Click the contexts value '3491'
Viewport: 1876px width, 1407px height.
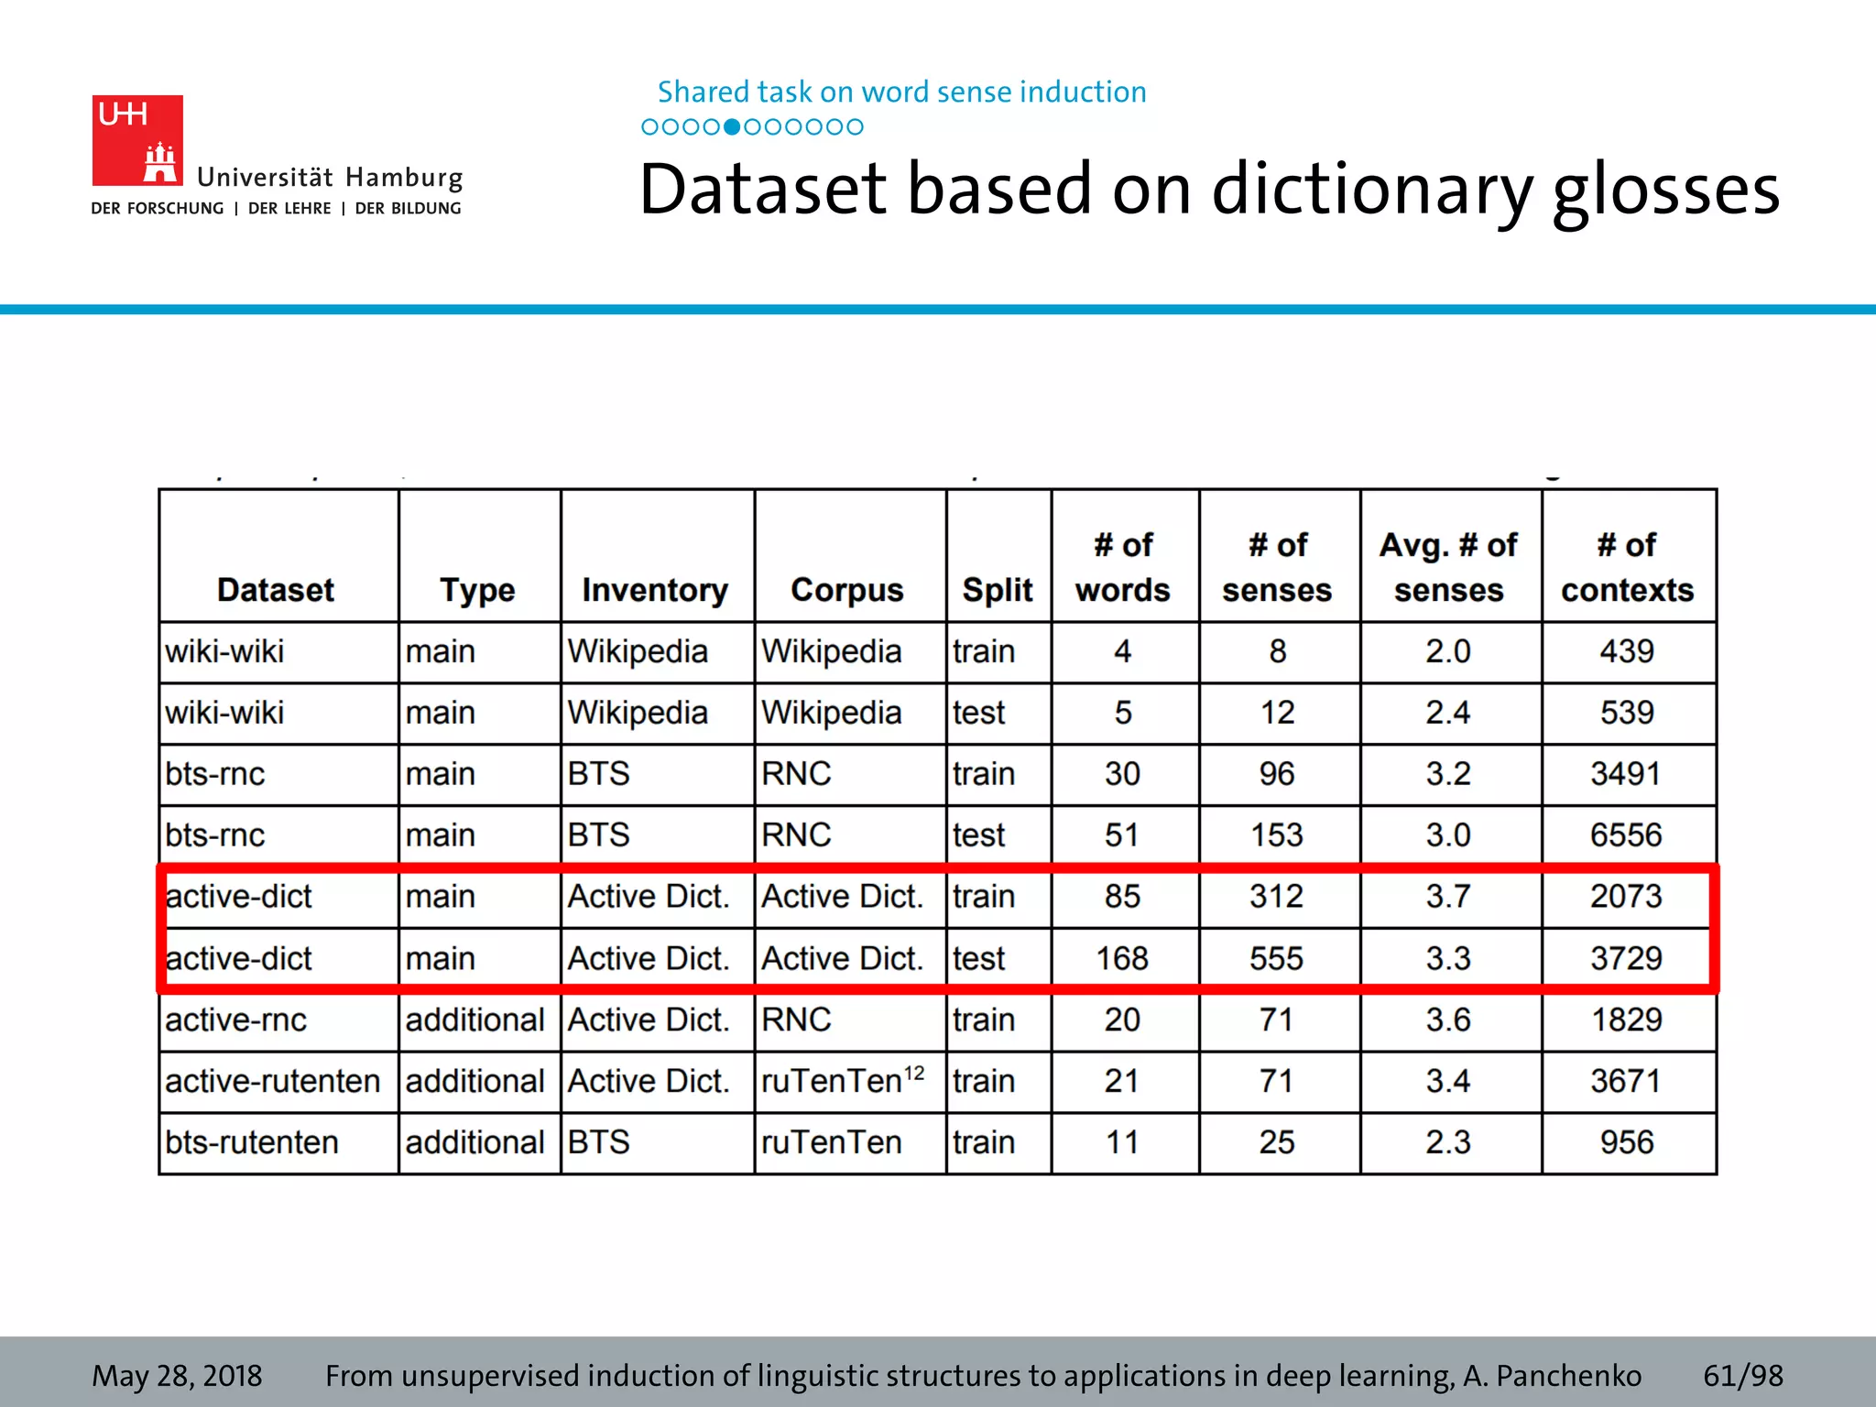(1626, 774)
